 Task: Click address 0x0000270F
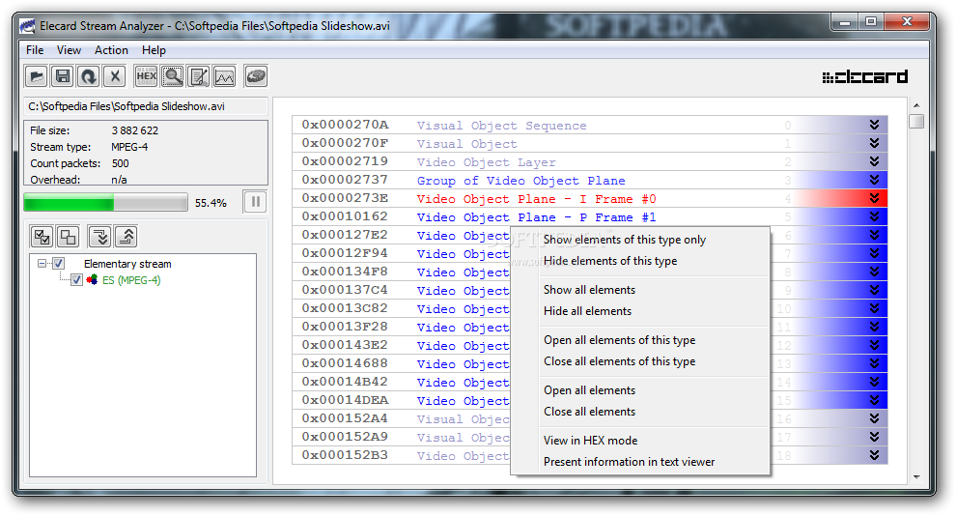(x=345, y=143)
